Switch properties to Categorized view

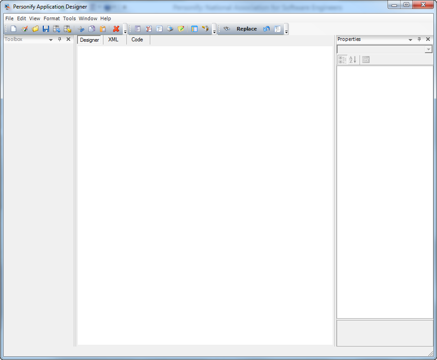342,59
